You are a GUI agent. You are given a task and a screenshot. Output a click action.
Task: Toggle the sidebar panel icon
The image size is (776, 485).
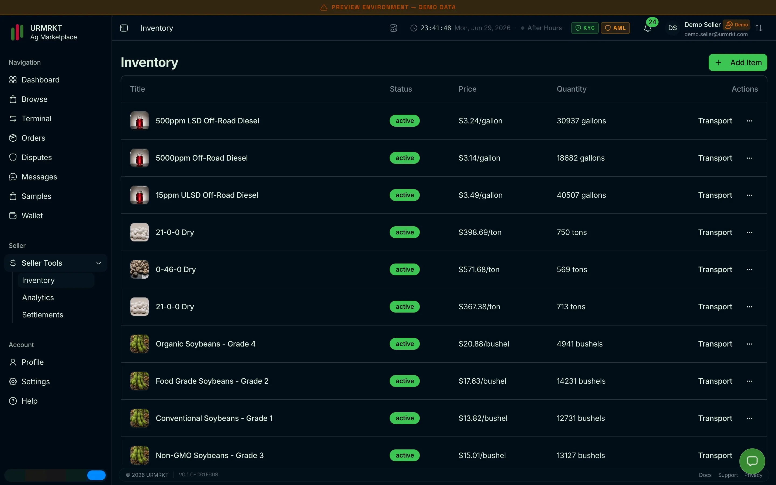point(124,28)
